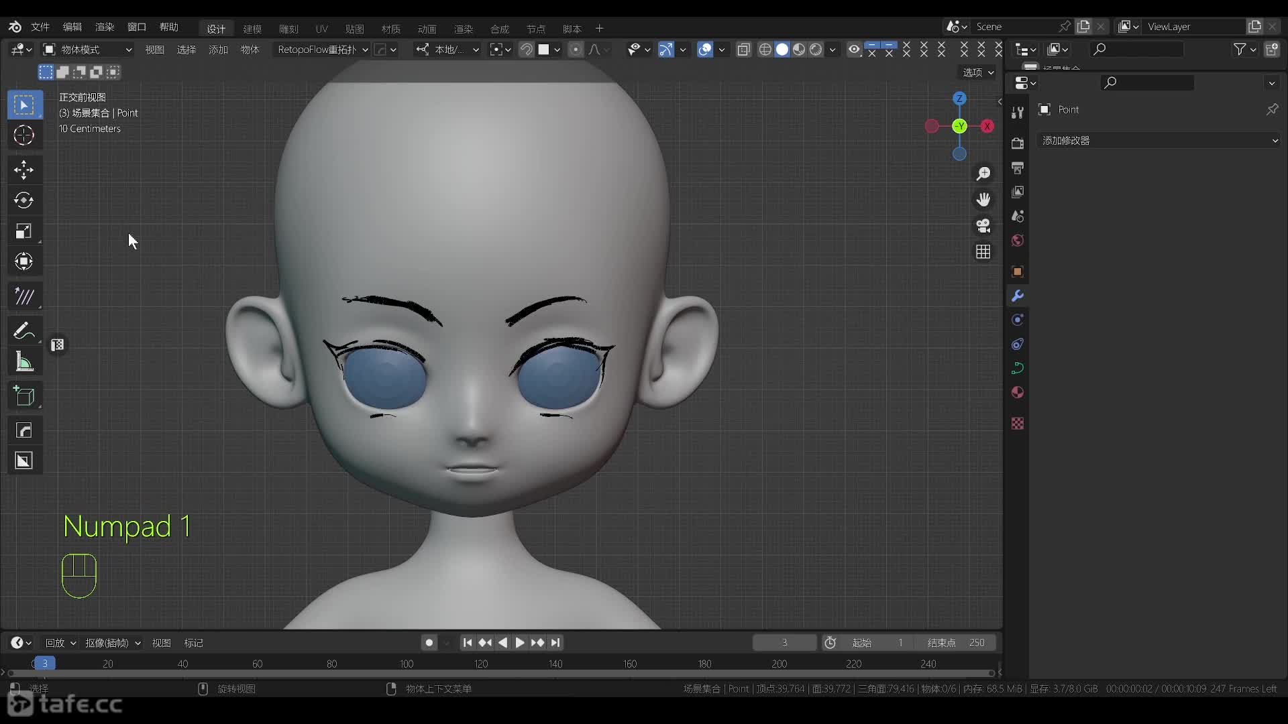Jump to timeline start
The width and height of the screenshot is (1288, 724).
click(468, 643)
